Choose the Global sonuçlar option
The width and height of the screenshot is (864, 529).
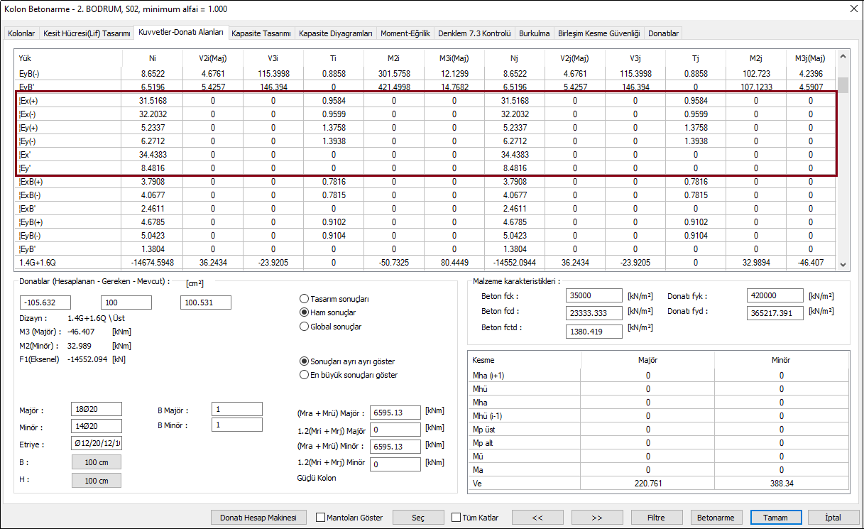305,327
